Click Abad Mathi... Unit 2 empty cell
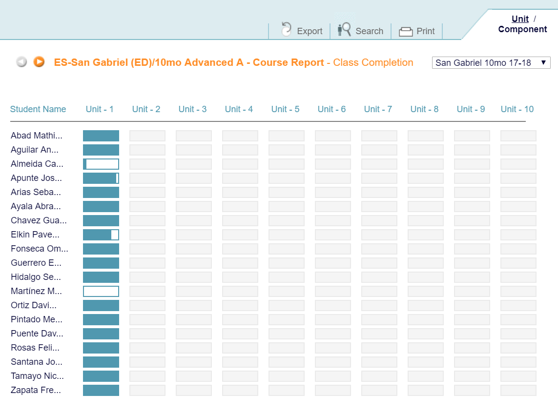Image resolution: width=558 pixels, height=414 pixels. (147, 136)
